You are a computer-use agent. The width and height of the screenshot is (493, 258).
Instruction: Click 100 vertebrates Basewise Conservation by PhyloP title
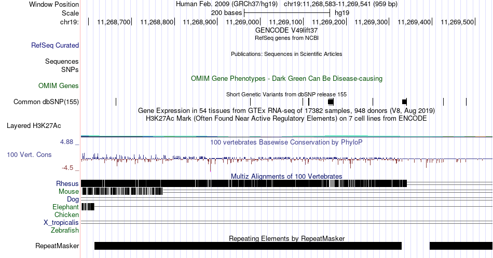coord(286,142)
